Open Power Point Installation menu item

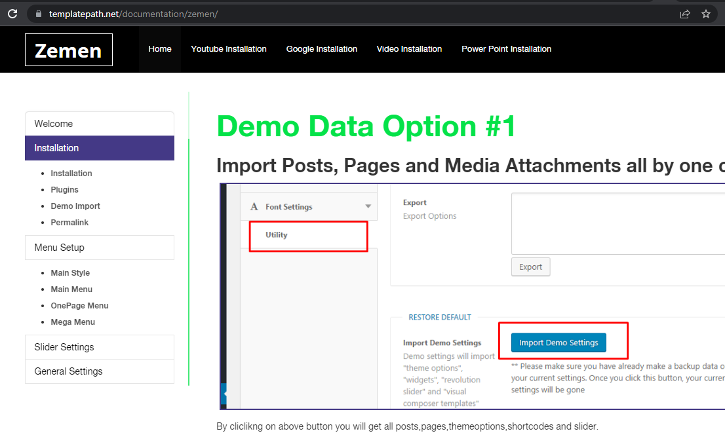[x=506, y=49]
